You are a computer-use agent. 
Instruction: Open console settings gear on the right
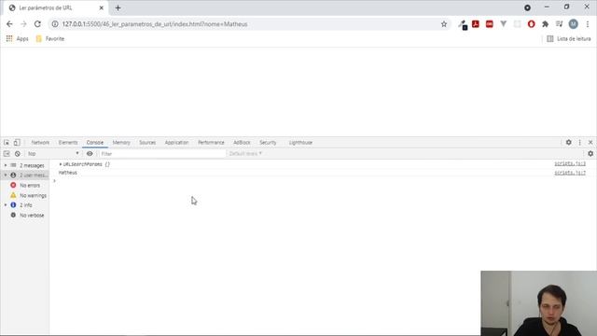click(x=590, y=153)
